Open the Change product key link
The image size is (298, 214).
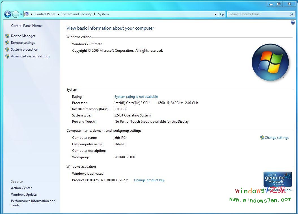[149, 180]
